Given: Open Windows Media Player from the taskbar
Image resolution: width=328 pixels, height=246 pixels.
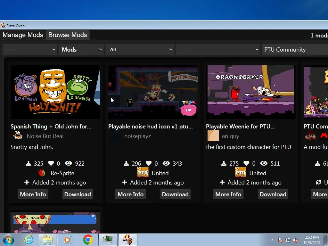Looking at the screenshot, I should (67, 240).
